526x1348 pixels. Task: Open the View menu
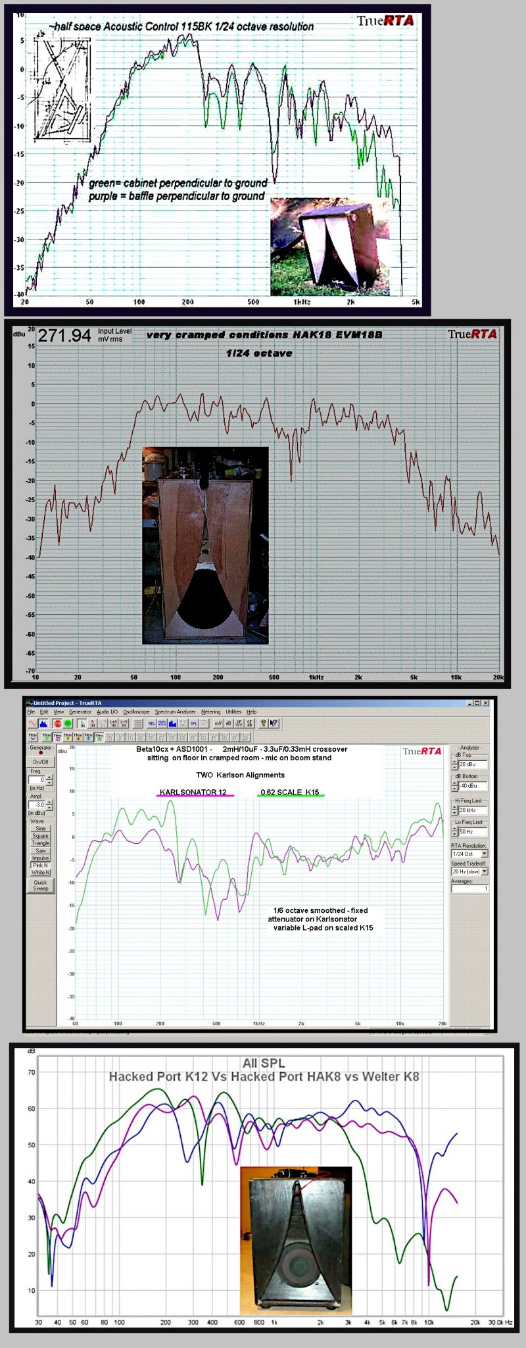point(59,712)
